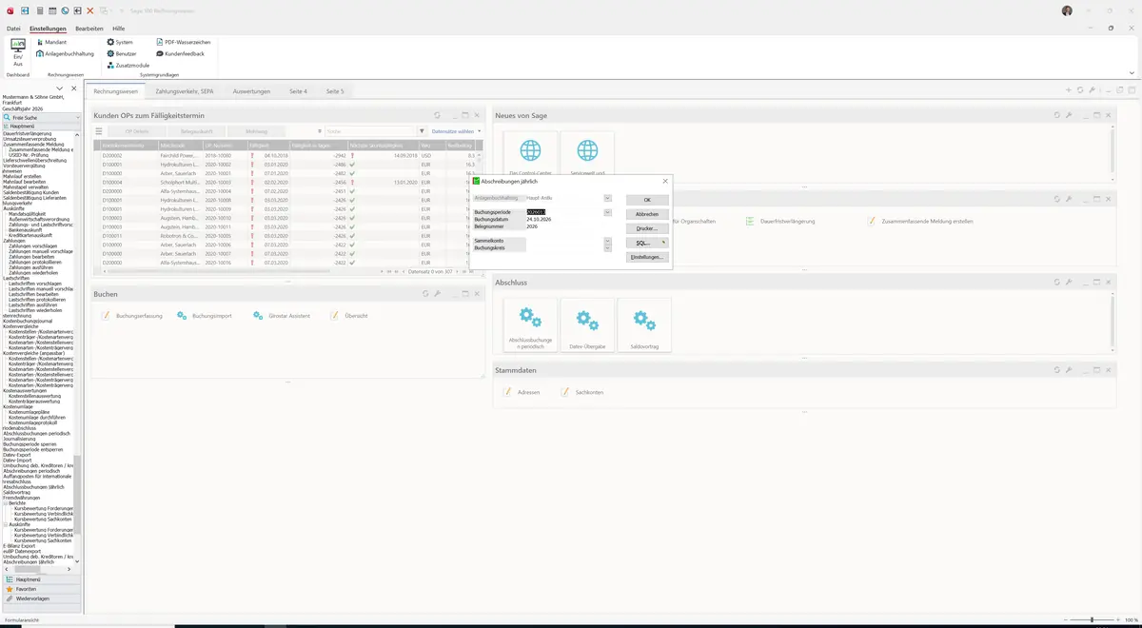Open PDF-Wasserzeichen settings
Viewport: 1142px width, 628px height.
tap(183, 43)
